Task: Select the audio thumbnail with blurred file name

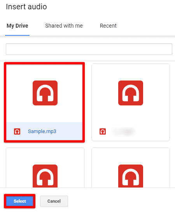Action: [131, 93]
